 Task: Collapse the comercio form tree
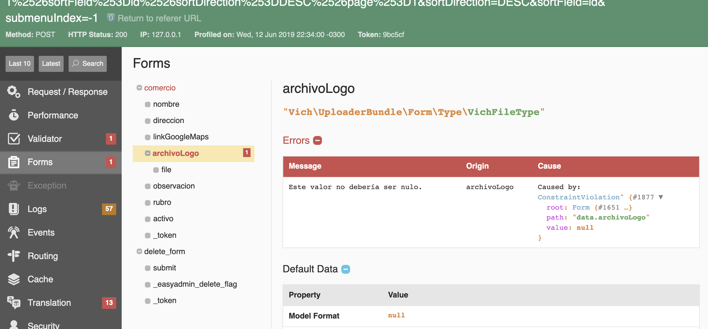(139, 88)
